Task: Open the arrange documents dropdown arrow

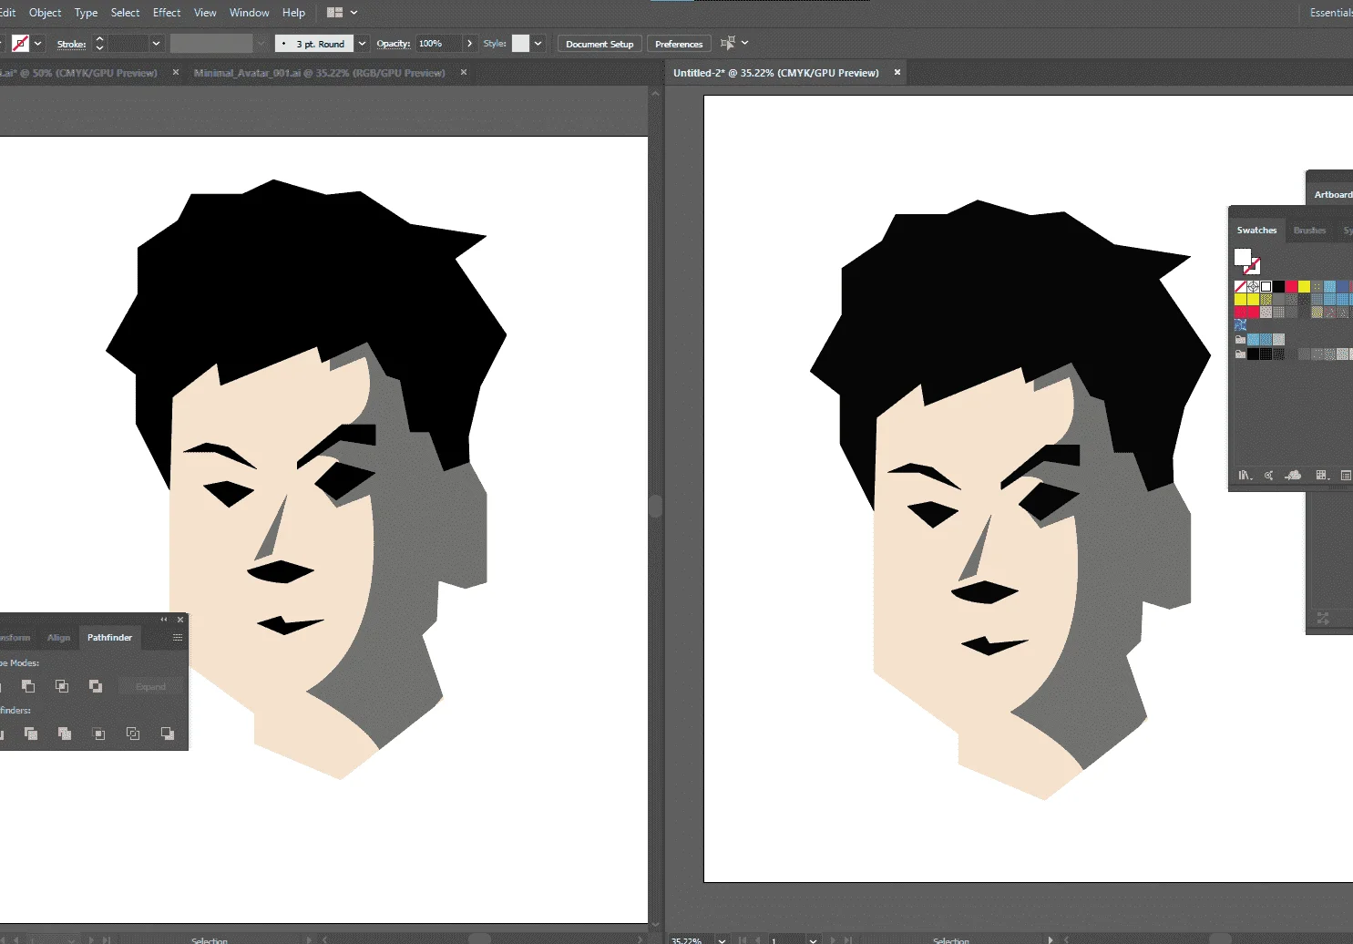Action: [354, 13]
